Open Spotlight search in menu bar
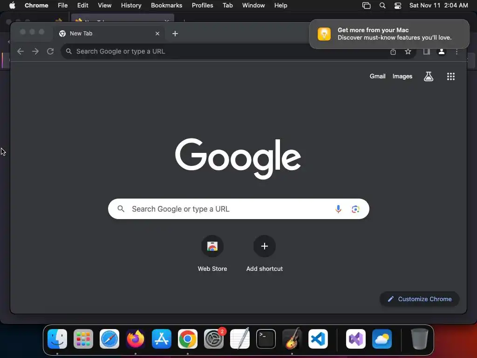477x358 pixels. coord(382,6)
